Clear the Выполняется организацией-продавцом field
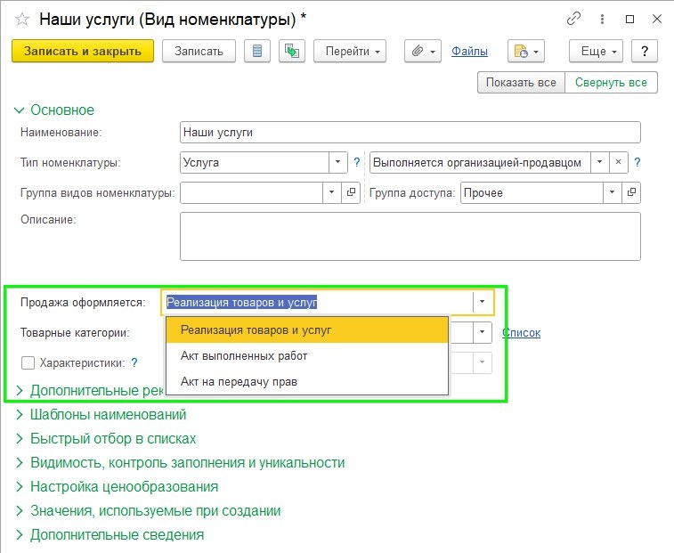Screen dimensions: 674x553 (618, 162)
